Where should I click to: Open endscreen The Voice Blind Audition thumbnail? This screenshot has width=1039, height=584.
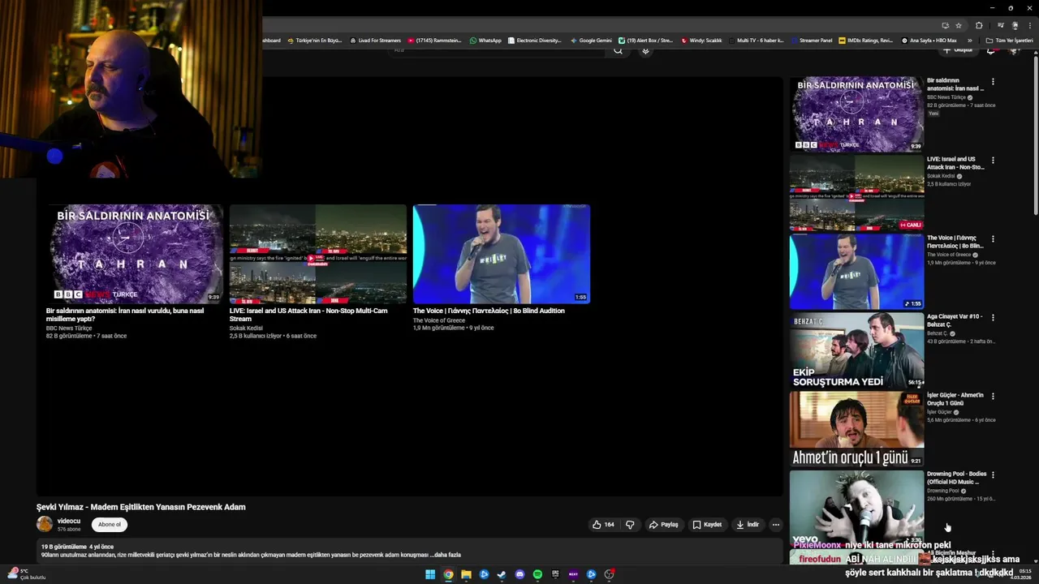tap(502, 254)
